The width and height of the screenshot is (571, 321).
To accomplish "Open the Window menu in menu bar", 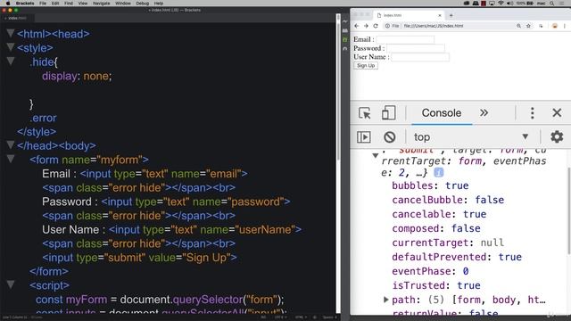I will point(123,4).
